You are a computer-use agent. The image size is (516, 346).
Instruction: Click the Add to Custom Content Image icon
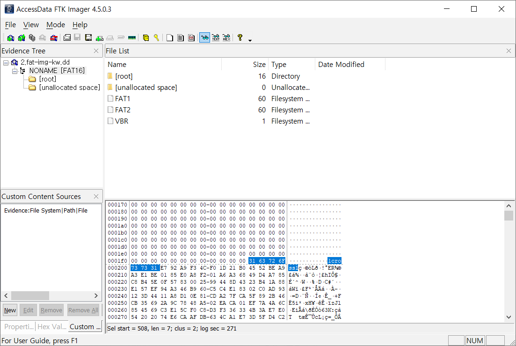click(x=99, y=38)
